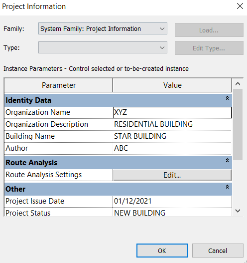This screenshot has width=247, height=263.
Task: Open the empty Type dropdown
Action: [103, 47]
